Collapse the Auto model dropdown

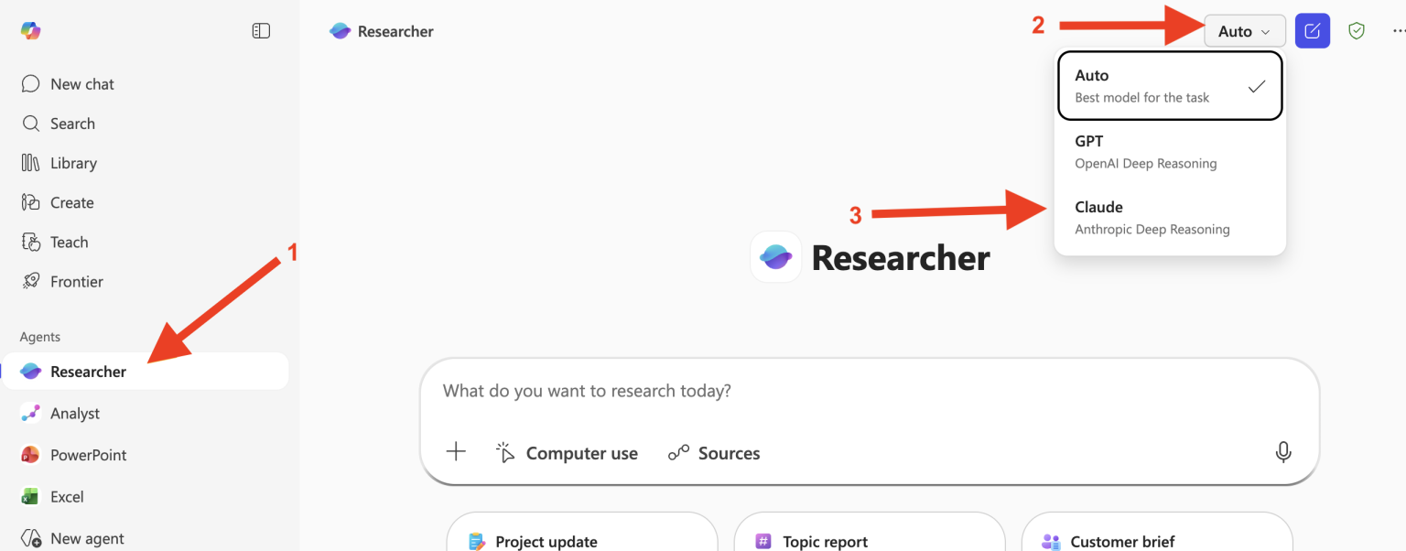[1245, 31]
